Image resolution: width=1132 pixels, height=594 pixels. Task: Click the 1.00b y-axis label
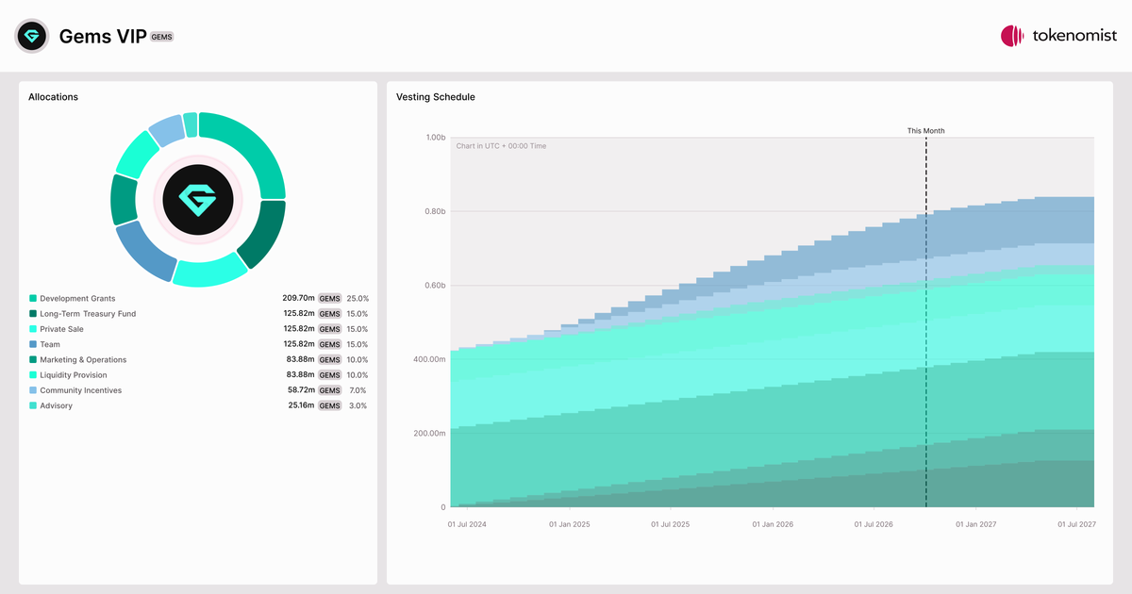[x=435, y=138]
